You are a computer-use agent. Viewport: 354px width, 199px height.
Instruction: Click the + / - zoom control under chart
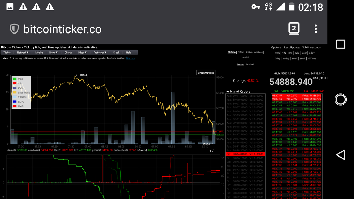212,151
